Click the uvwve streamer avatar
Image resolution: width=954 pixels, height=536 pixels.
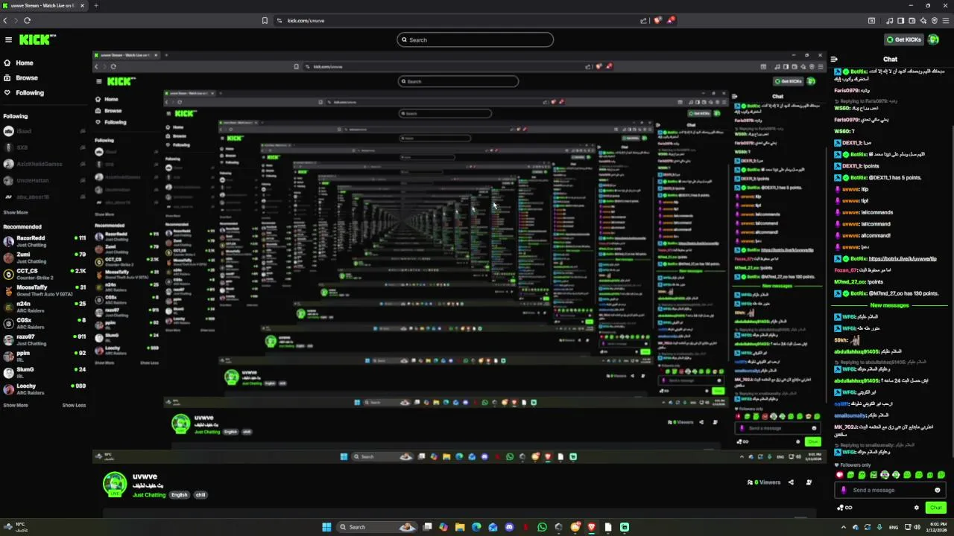(115, 484)
